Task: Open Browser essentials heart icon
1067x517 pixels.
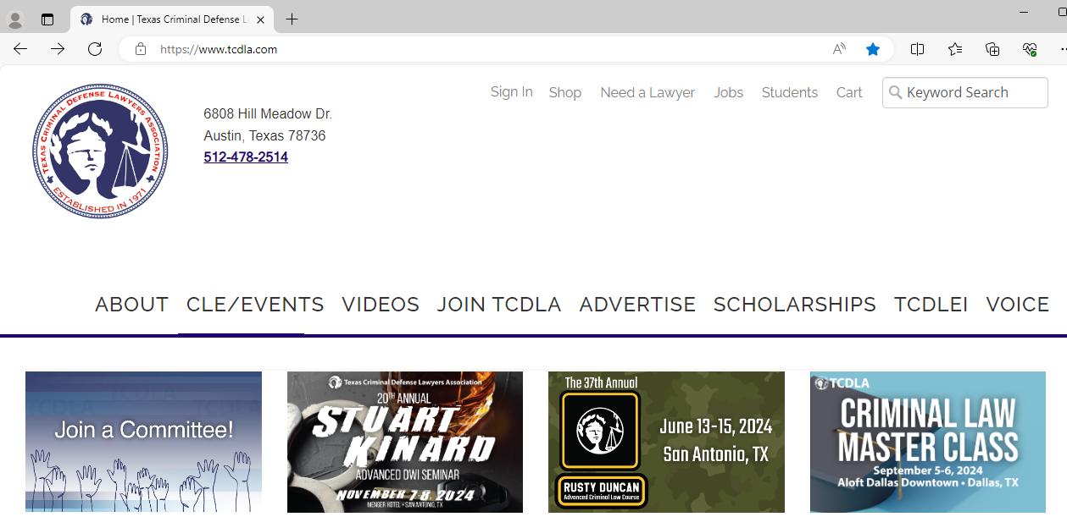Action: tap(1030, 49)
